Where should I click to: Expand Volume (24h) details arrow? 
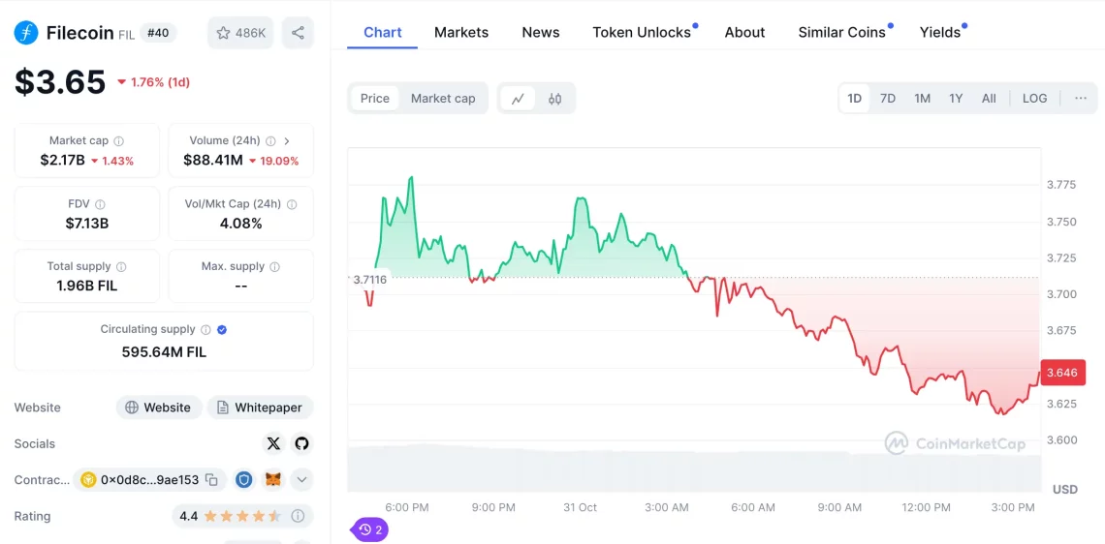287,141
